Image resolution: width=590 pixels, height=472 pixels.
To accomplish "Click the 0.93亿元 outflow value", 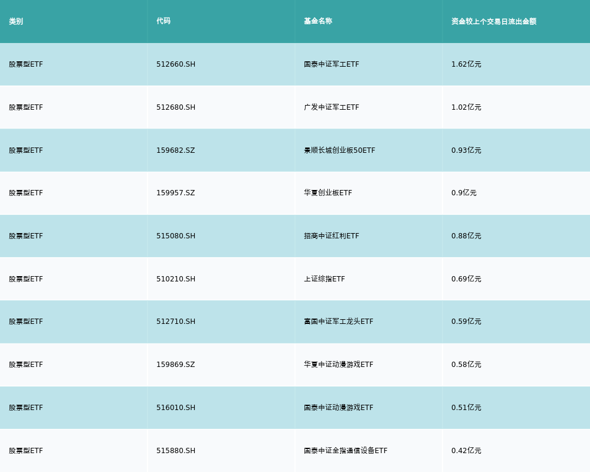I will pyautogui.click(x=466, y=150).
